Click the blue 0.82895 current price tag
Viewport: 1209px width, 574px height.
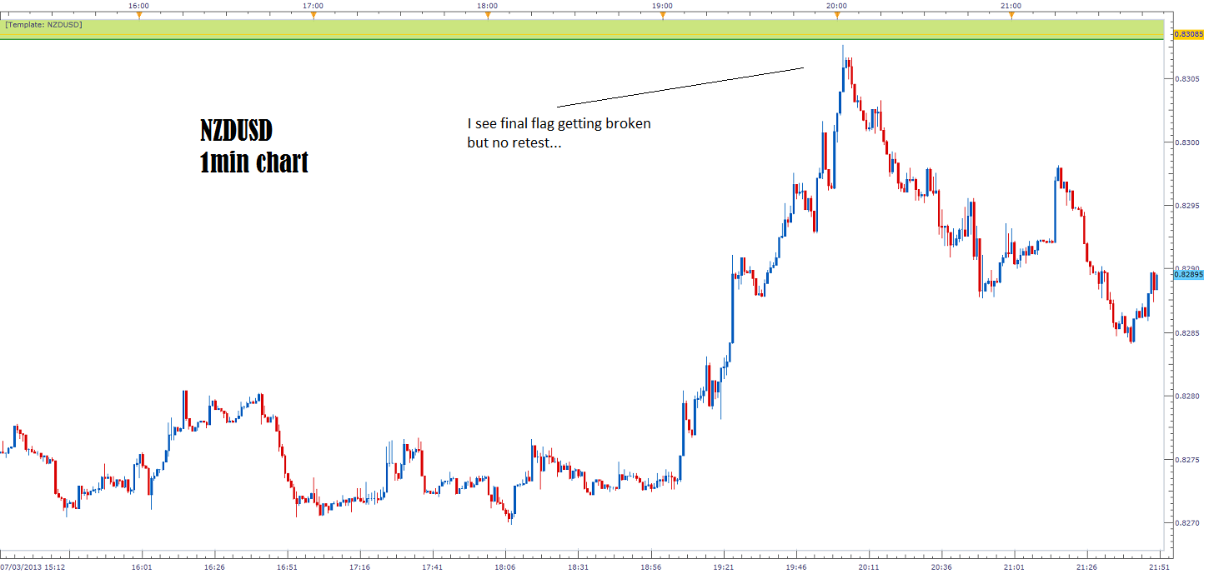pos(1188,274)
